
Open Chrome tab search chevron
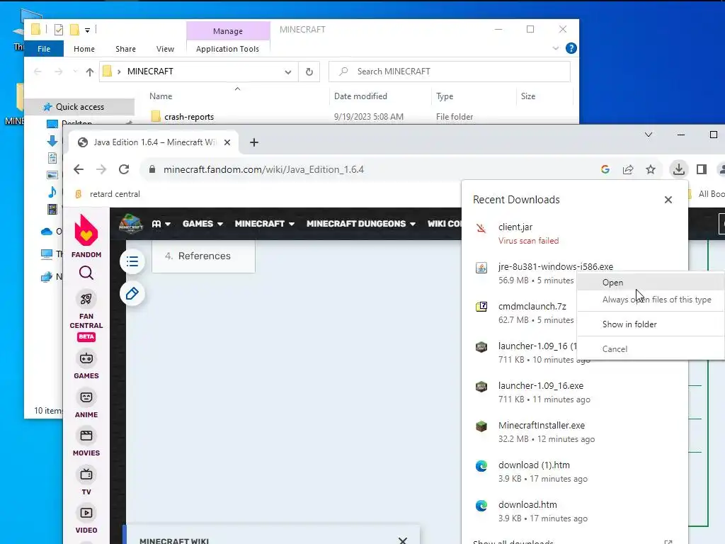(649, 135)
